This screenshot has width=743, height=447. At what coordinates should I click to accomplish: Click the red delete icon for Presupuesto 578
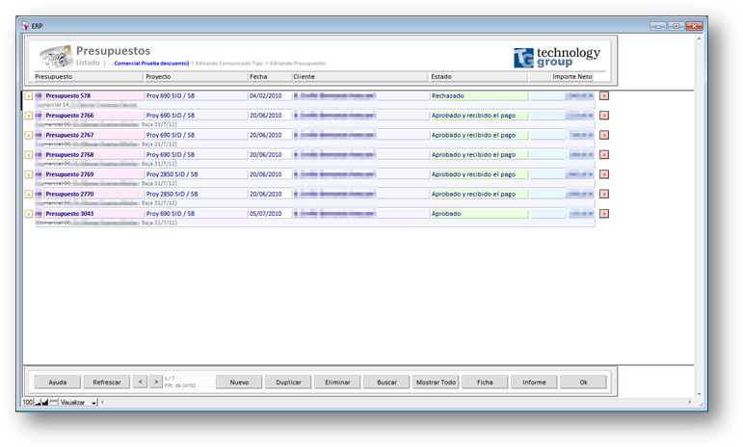pyautogui.click(x=604, y=95)
